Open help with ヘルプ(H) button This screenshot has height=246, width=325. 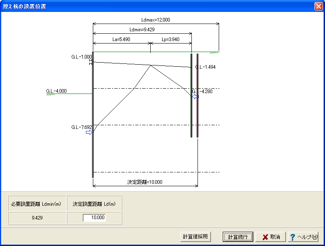[303, 237]
